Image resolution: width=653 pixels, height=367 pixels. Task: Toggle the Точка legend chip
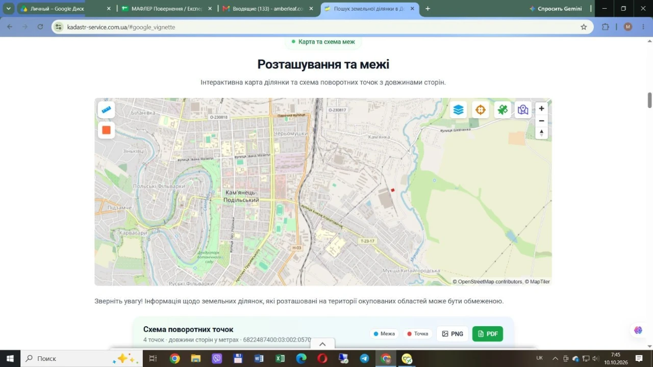[417, 334]
